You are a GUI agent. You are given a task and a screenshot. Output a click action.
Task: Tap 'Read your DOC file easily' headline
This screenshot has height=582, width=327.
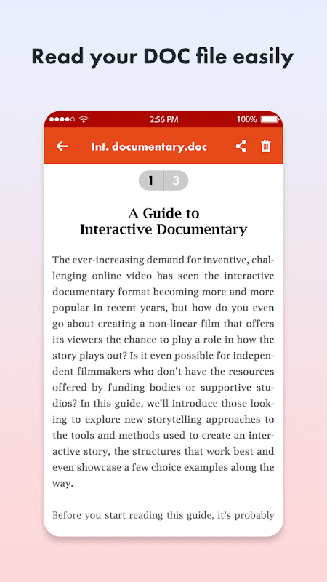(x=162, y=57)
